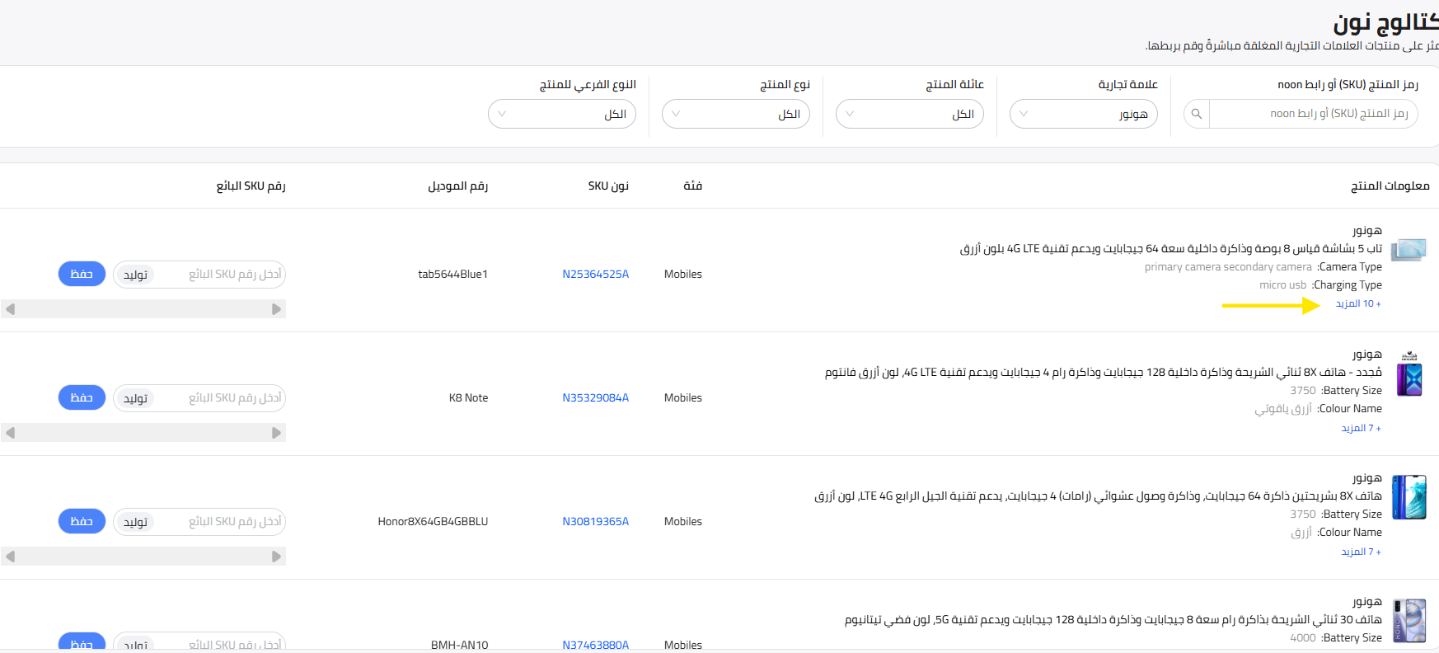Viewport: 1439px width, 653px height.
Task: Expand the نوع المنتج dropdown
Action: pyautogui.click(x=735, y=114)
